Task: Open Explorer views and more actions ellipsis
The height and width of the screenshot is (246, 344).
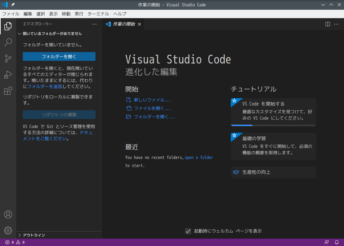Action: [94, 24]
